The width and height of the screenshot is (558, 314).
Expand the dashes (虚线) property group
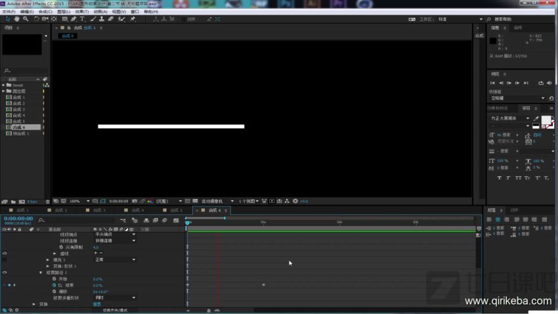click(54, 254)
